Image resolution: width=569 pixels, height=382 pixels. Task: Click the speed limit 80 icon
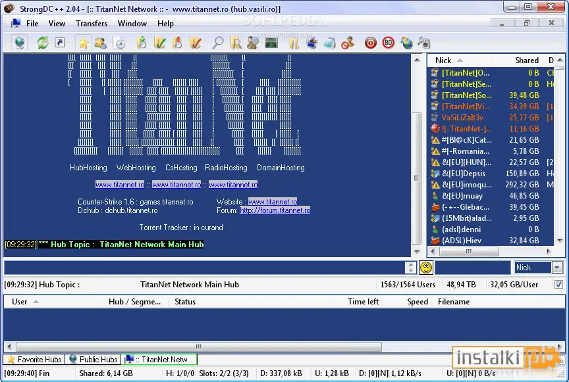[389, 43]
